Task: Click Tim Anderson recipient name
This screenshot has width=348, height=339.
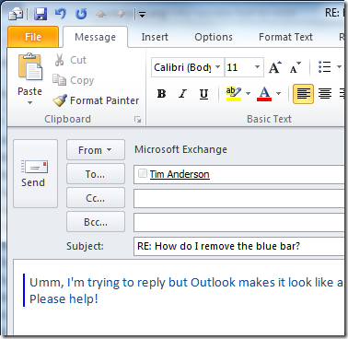Action: 180,174
